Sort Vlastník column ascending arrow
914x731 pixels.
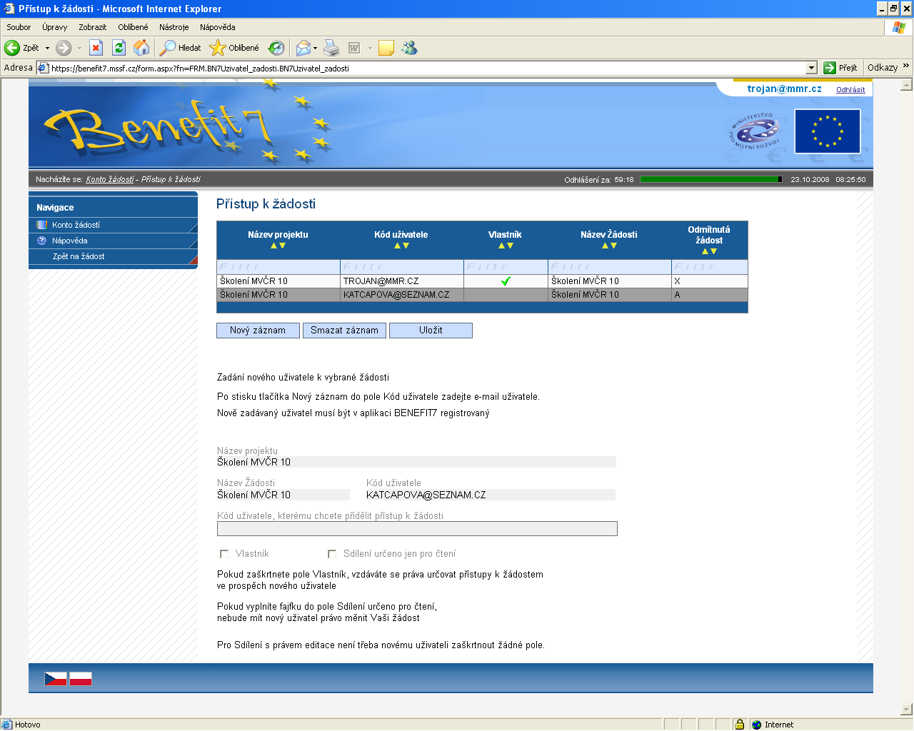(501, 246)
